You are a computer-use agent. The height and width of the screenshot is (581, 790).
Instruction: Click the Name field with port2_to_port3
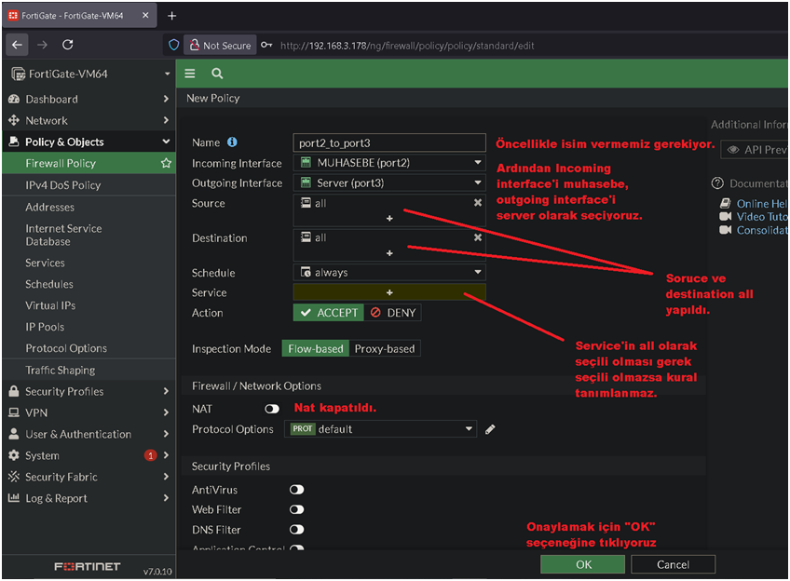point(389,143)
